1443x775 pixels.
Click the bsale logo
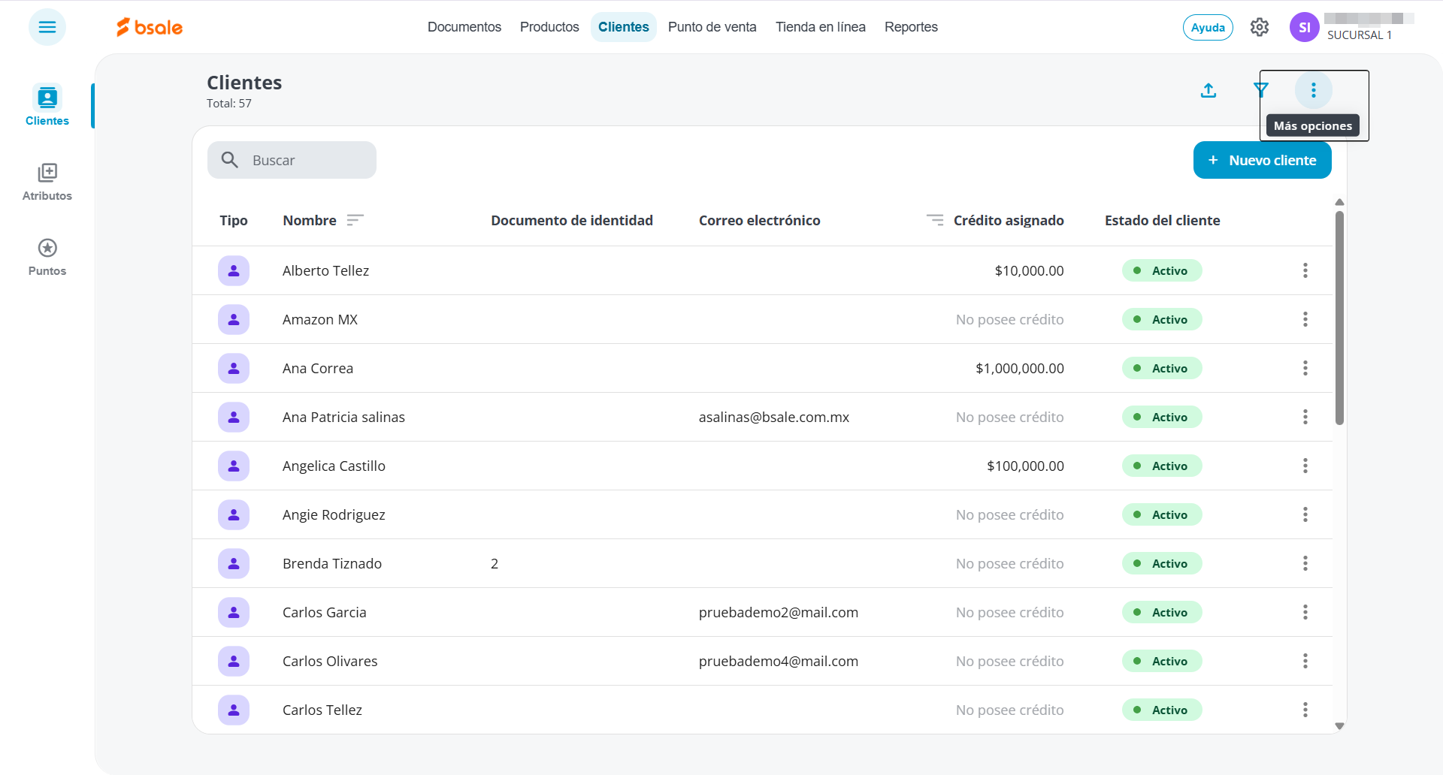tap(150, 27)
